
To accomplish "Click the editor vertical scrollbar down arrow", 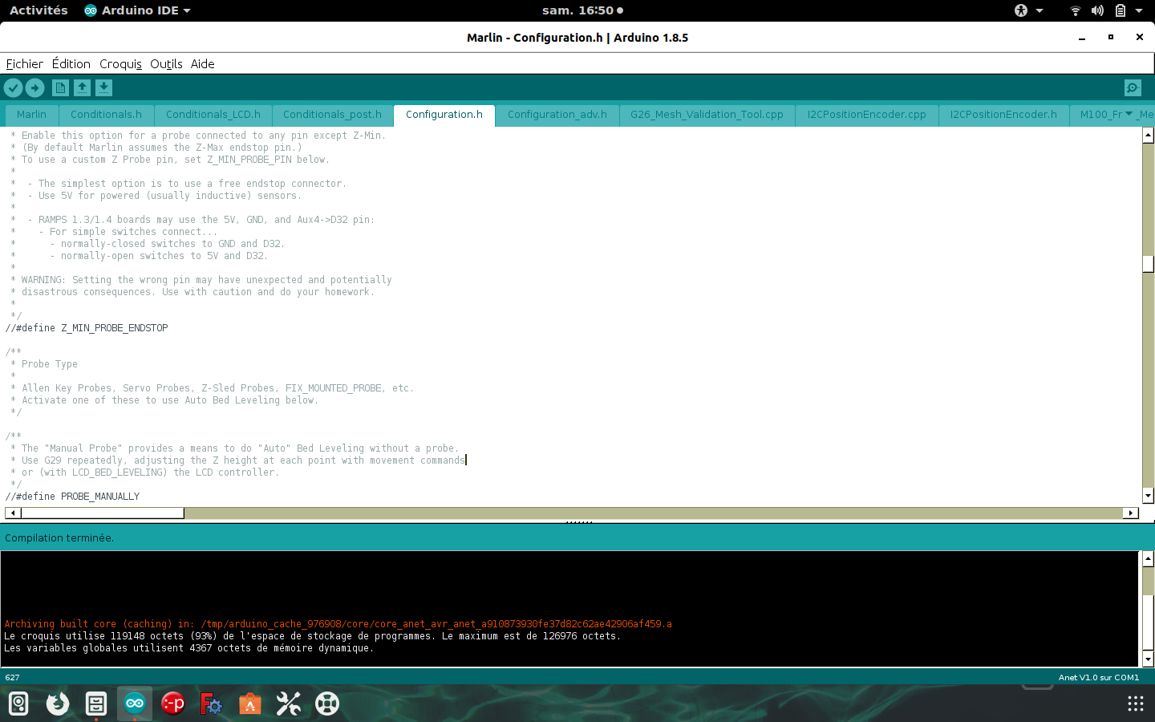I will pos(1148,496).
